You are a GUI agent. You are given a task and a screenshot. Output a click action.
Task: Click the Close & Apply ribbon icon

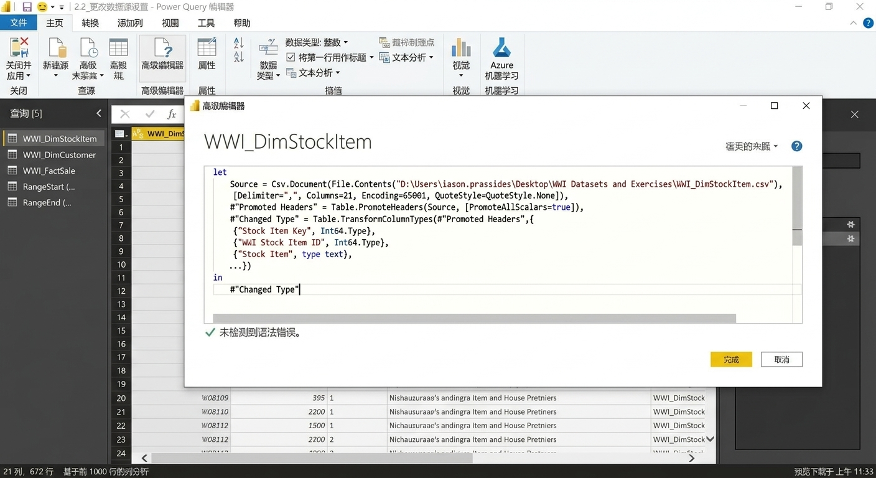pos(19,47)
